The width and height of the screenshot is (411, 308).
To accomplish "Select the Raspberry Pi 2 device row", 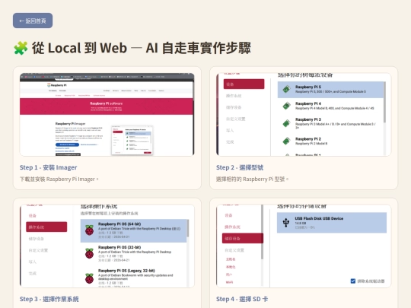I will (x=330, y=141).
